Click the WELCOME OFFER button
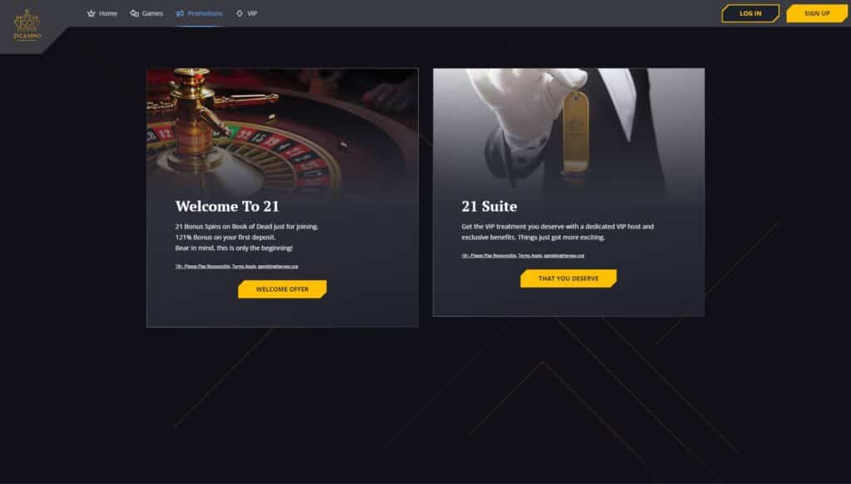 [283, 289]
